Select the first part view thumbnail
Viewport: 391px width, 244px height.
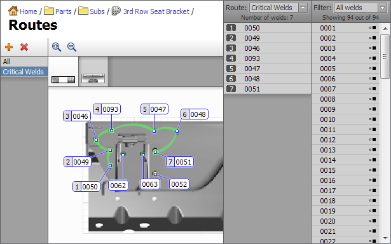click(x=64, y=72)
